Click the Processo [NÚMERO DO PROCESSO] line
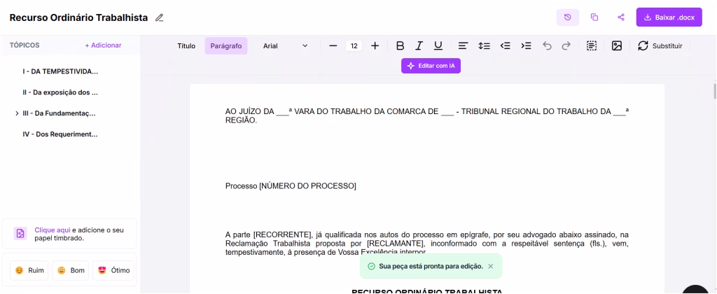The image size is (717, 294). [x=291, y=186]
